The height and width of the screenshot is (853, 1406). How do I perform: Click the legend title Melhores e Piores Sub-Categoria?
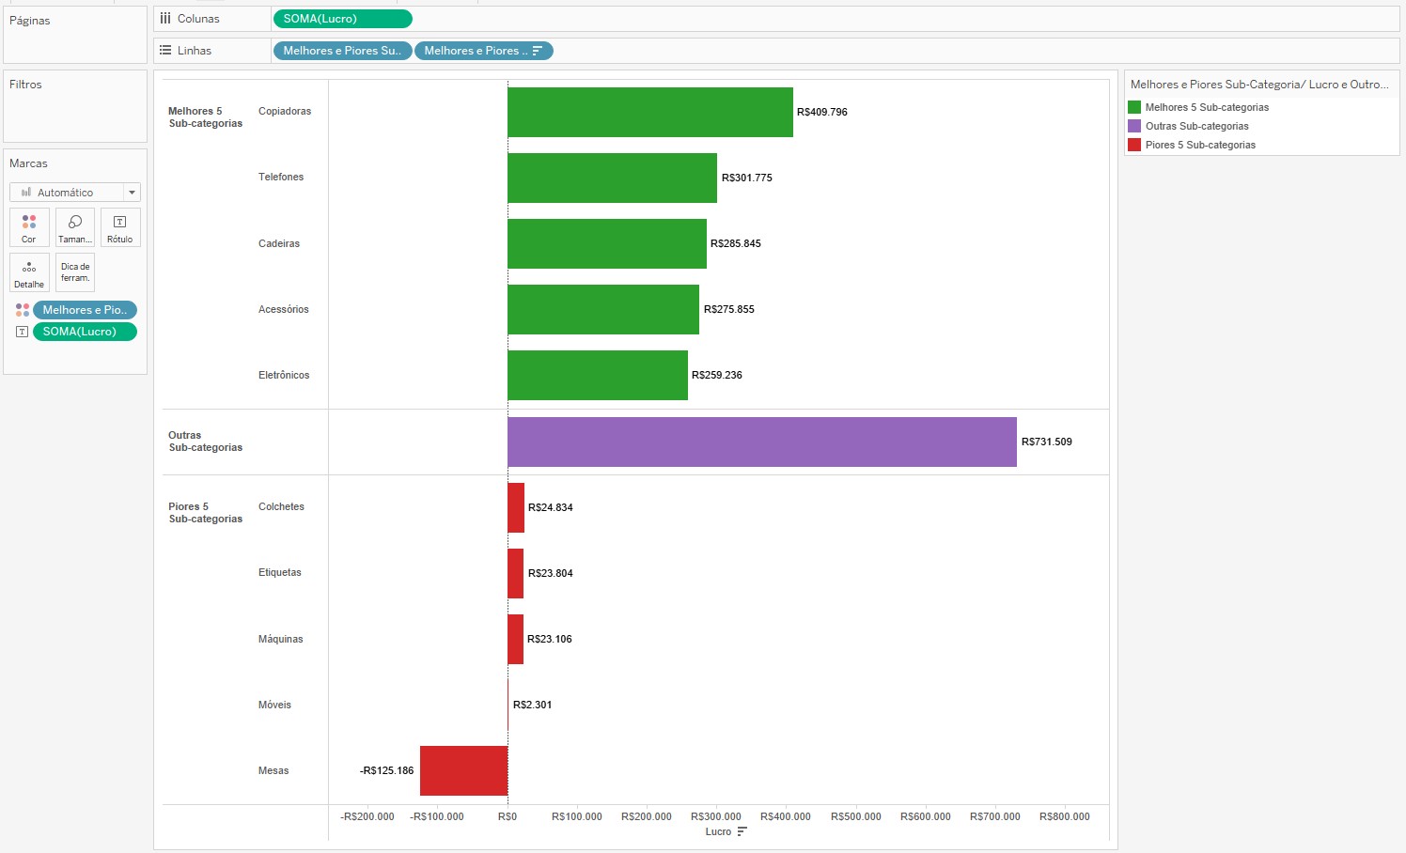point(1259,85)
